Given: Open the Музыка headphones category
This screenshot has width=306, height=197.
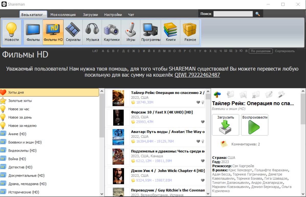Looking at the screenshot, I should coord(93,32).
